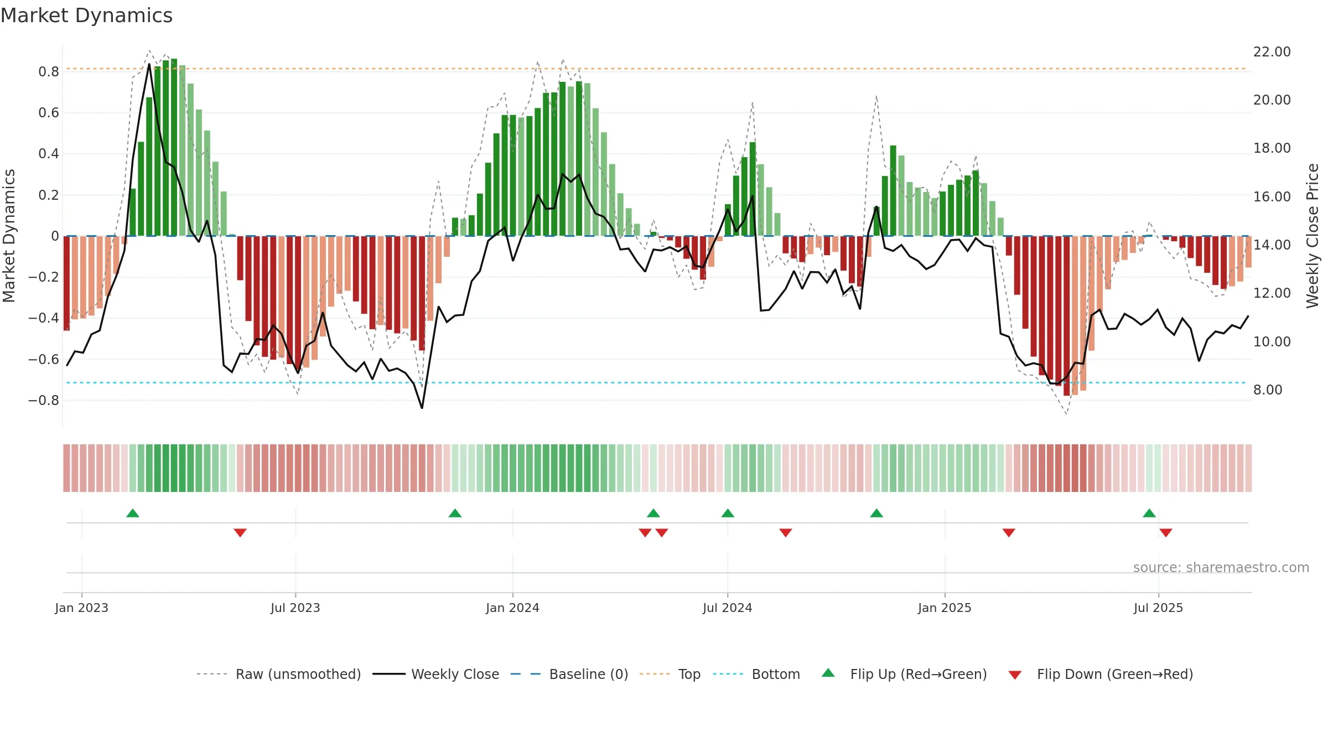The height and width of the screenshot is (747, 1328).
Task: Click the −0.4 Market Dynamics axis label
Action: pyautogui.click(x=44, y=318)
